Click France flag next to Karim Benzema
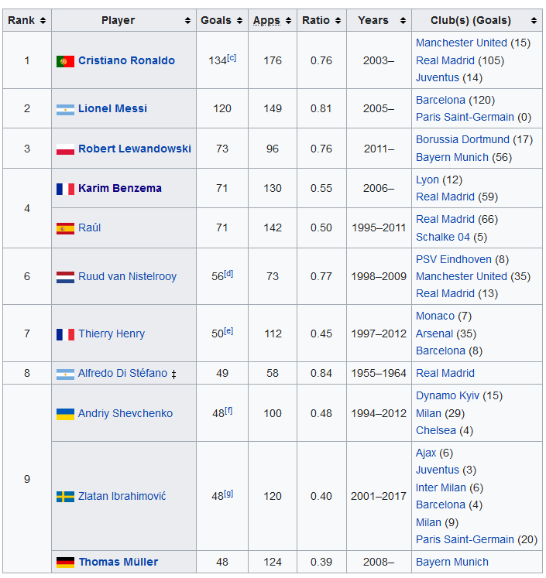Image resolution: width=546 pixels, height=578 pixels. pos(65,189)
